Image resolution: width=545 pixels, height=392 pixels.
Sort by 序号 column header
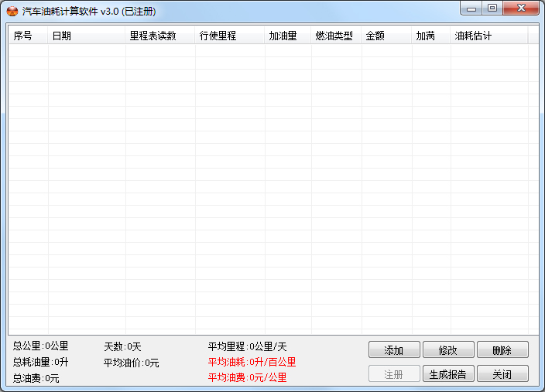[x=28, y=36]
